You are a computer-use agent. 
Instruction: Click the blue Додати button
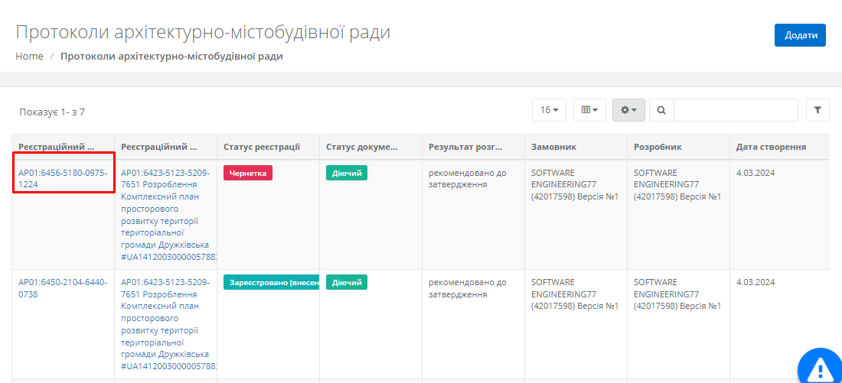(800, 35)
